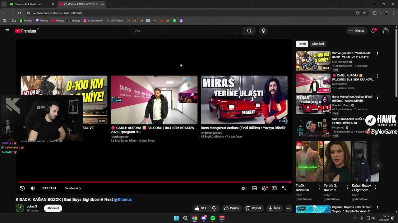Open options for the Barış Manço'nun Arabası sidebar video

pyautogui.click(x=377, y=97)
